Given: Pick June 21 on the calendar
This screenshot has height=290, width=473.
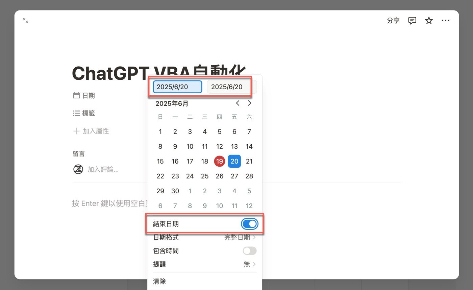Looking at the screenshot, I should [x=249, y=161].
